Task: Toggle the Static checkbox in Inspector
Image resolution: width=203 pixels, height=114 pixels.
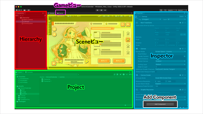Action: point(178,16)
